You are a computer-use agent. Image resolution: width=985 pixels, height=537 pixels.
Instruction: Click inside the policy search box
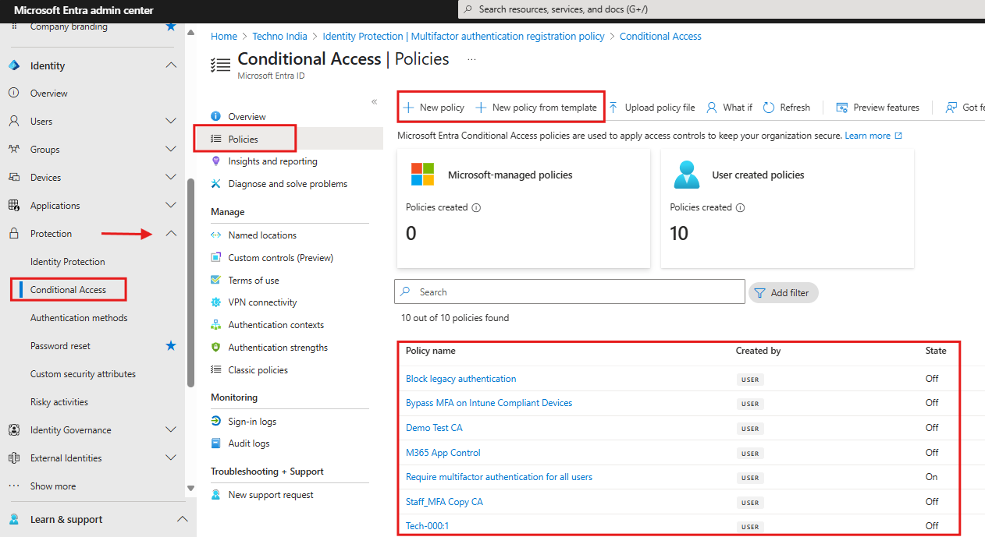(569, 291)
